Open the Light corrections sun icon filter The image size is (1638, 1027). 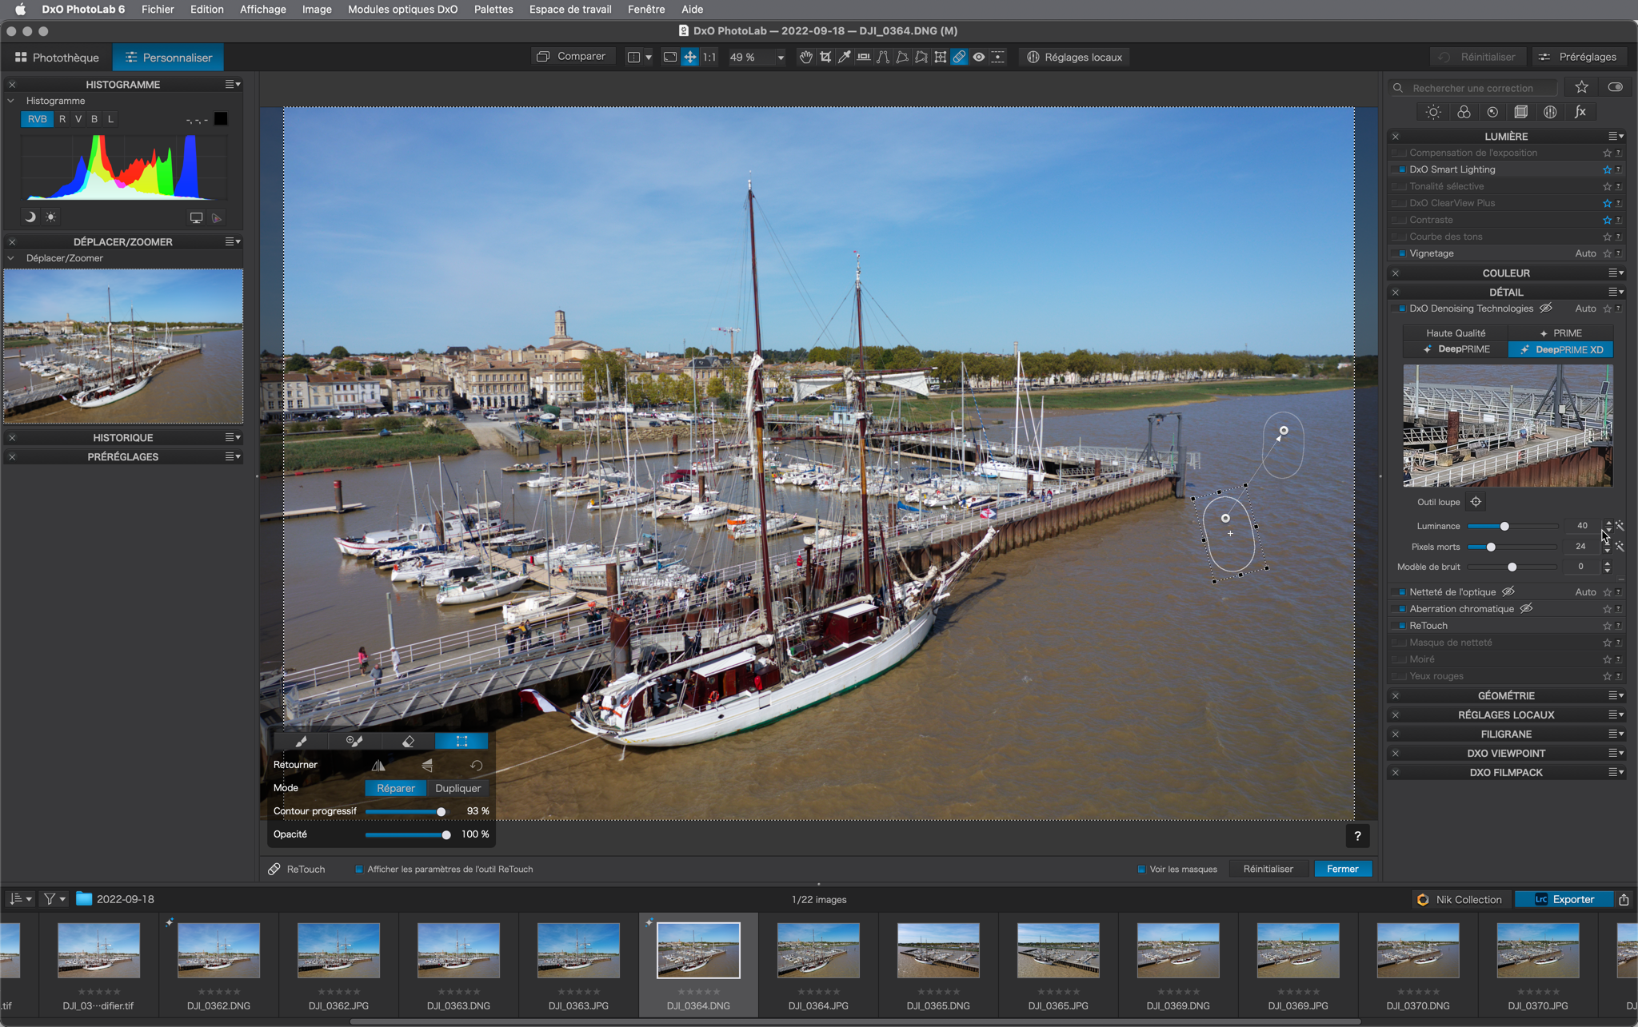pyautogui.click(x=1433, y=112)
